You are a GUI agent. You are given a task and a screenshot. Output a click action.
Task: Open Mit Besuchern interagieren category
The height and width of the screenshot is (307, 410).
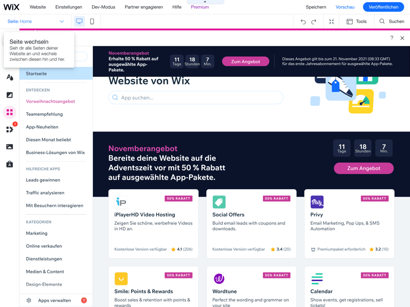54,206
